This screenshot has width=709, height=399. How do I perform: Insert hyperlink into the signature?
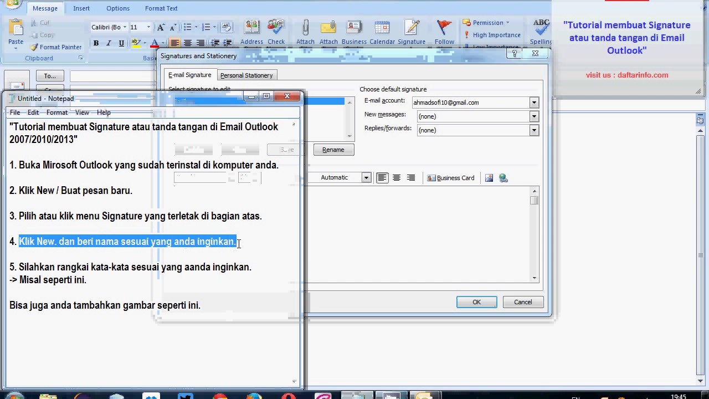coord(503,178)
